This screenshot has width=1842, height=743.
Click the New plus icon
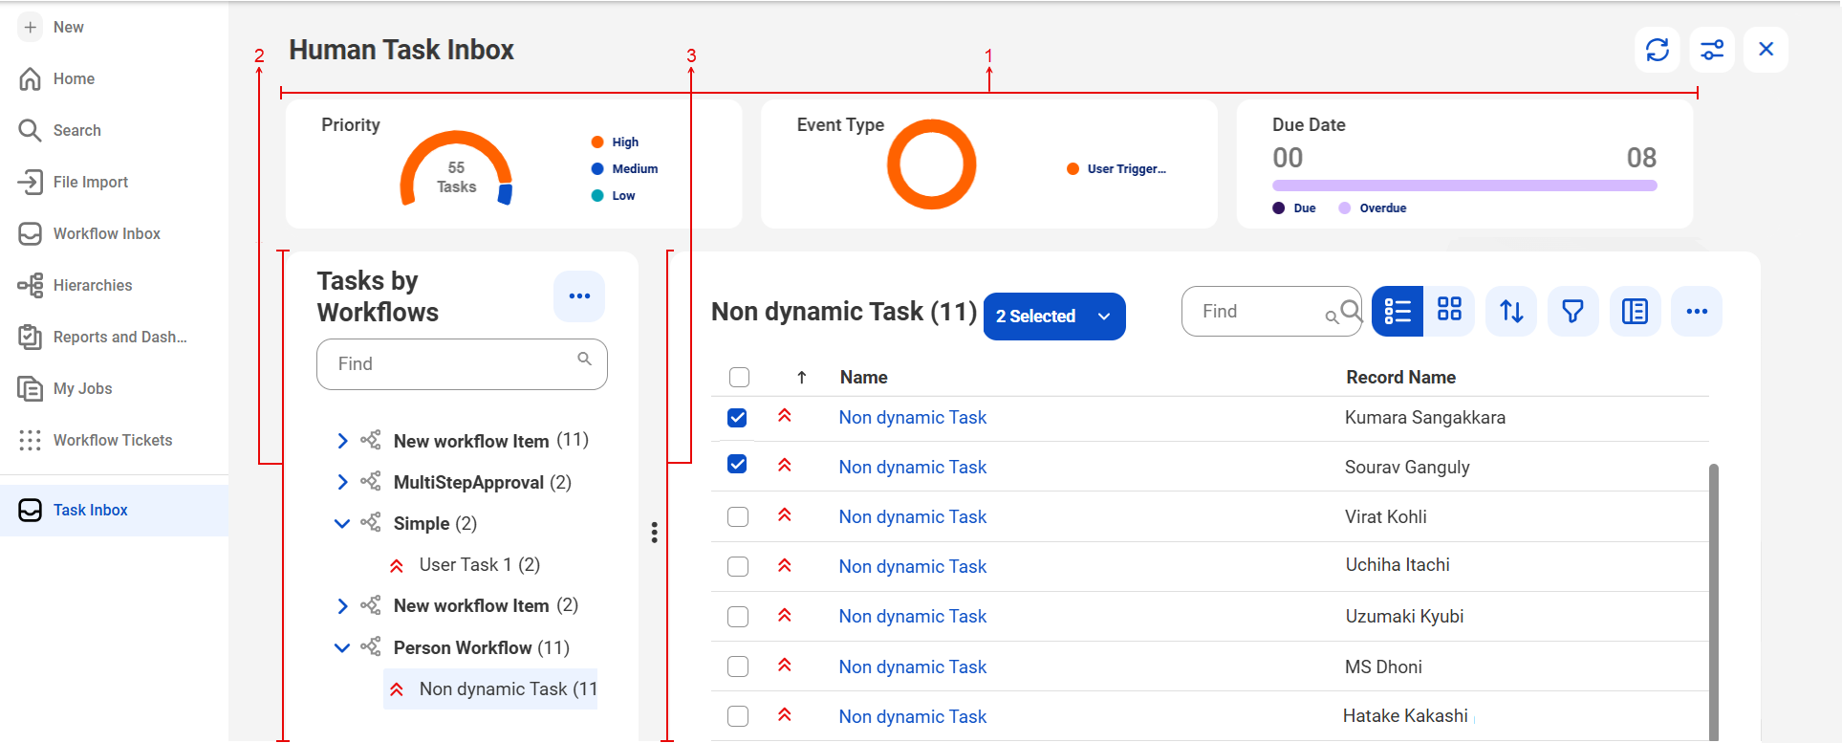tap(31, 27)
